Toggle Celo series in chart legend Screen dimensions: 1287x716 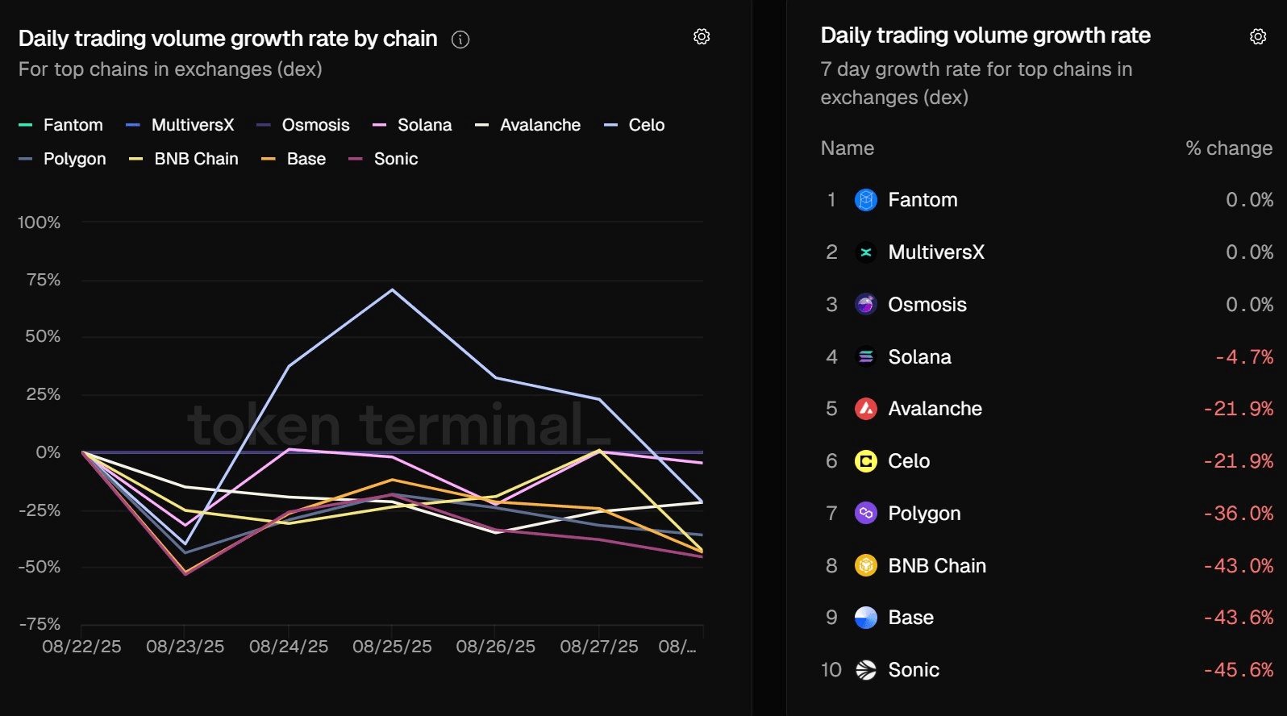point(635,125)
